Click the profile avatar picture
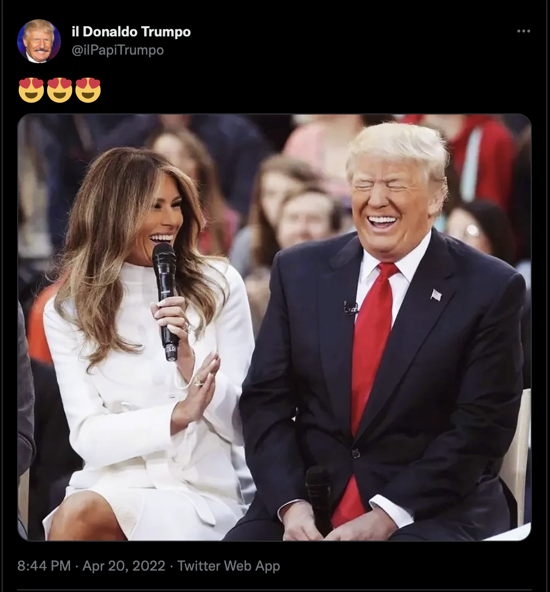Viewport: 550px width, 592px height. click(x=39, y=41)
